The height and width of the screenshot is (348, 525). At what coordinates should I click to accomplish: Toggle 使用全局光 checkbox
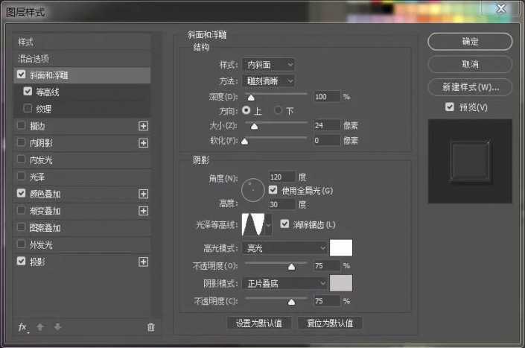273,191
